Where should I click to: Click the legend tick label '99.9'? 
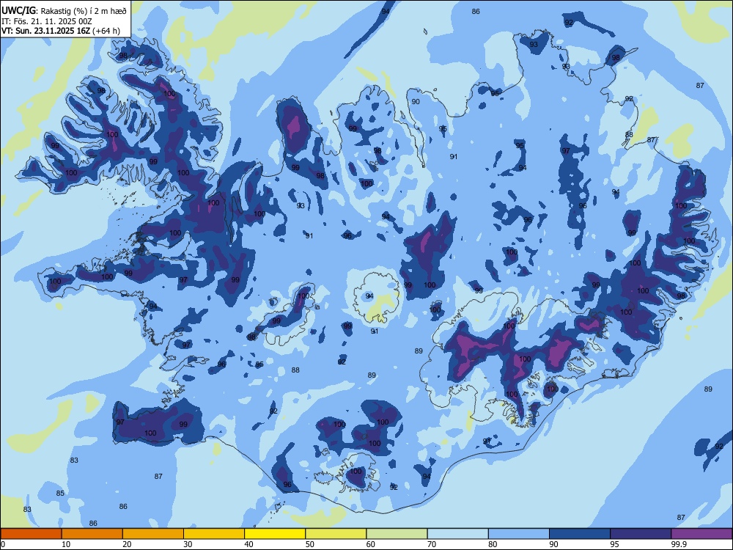coord(679,544)
